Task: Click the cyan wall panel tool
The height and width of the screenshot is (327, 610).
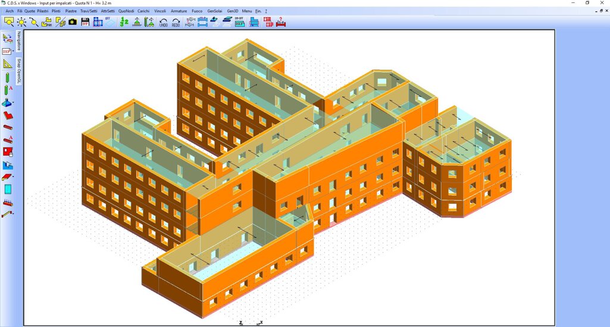Action: point(8,189)
